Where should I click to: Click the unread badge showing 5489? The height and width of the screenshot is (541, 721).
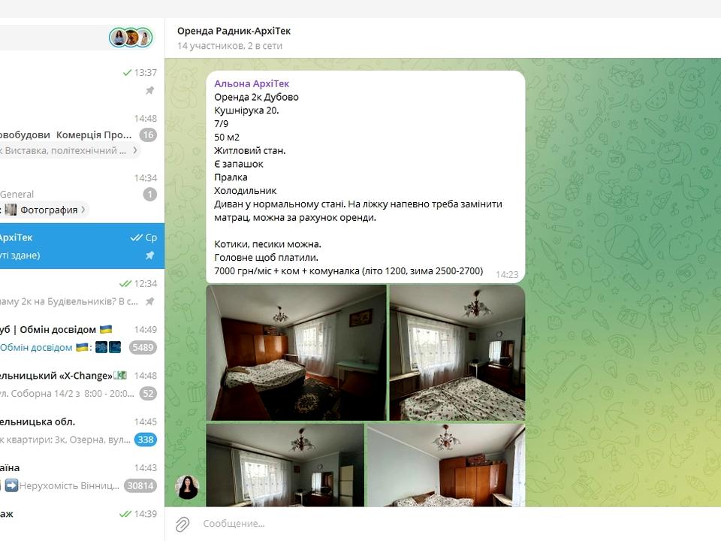tap(142, 347)
